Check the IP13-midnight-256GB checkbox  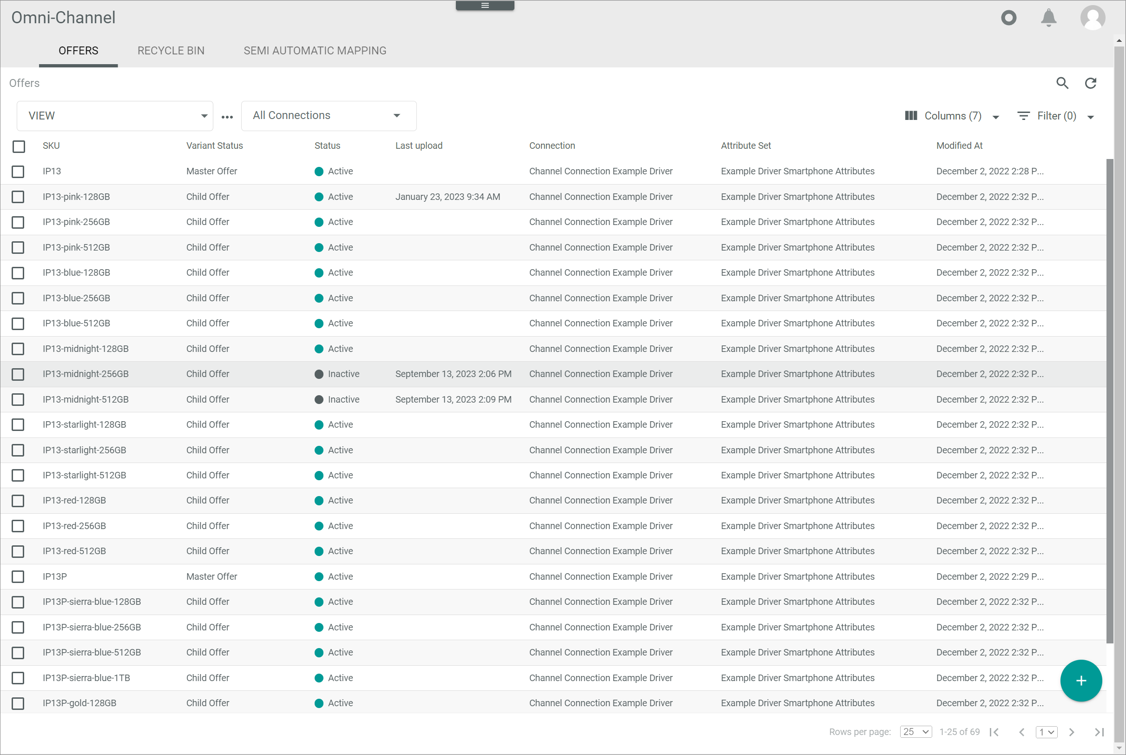(18, 374)
